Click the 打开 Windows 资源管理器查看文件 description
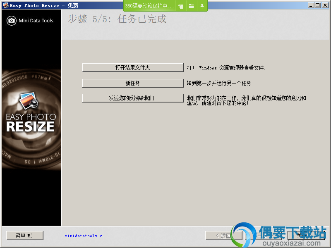Image resolution: width=331 pixels, height=248 pixels. coord(226,68)
